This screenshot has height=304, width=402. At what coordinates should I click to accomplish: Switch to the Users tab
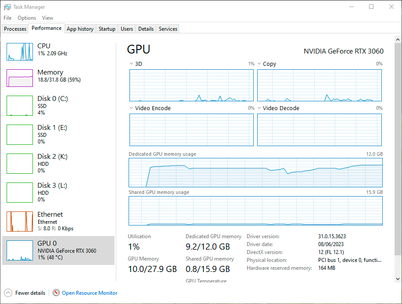[127, 29]
